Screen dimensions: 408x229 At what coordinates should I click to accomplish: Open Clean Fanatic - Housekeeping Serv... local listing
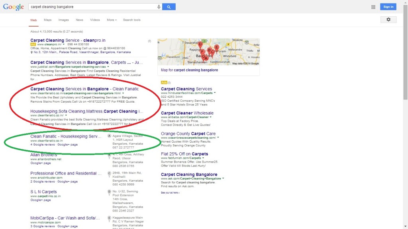coord(66,136)
